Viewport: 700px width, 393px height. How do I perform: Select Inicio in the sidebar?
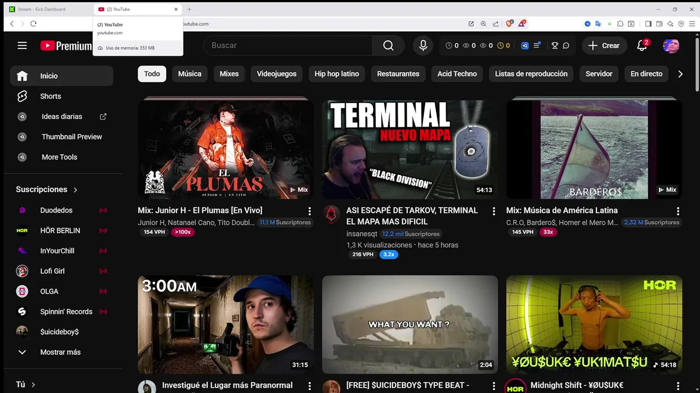pos(62,76)
